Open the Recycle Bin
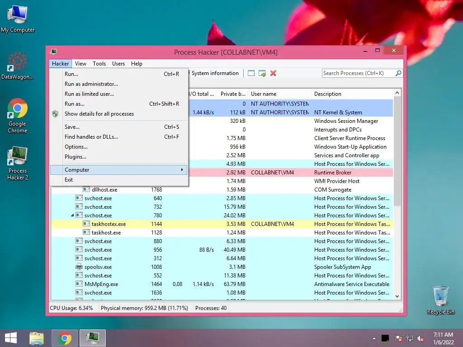 (440, 300)
